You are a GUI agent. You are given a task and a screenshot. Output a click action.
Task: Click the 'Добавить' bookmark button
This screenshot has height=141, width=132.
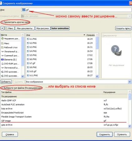tap(6, 82)
